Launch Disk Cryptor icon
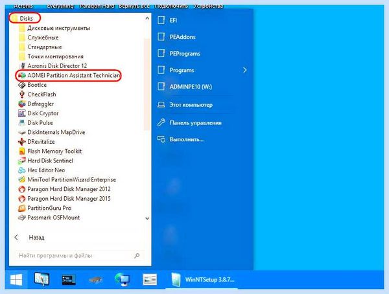Image resolution: width=389 pixels, height=294 pixels. tap(22, 113)
